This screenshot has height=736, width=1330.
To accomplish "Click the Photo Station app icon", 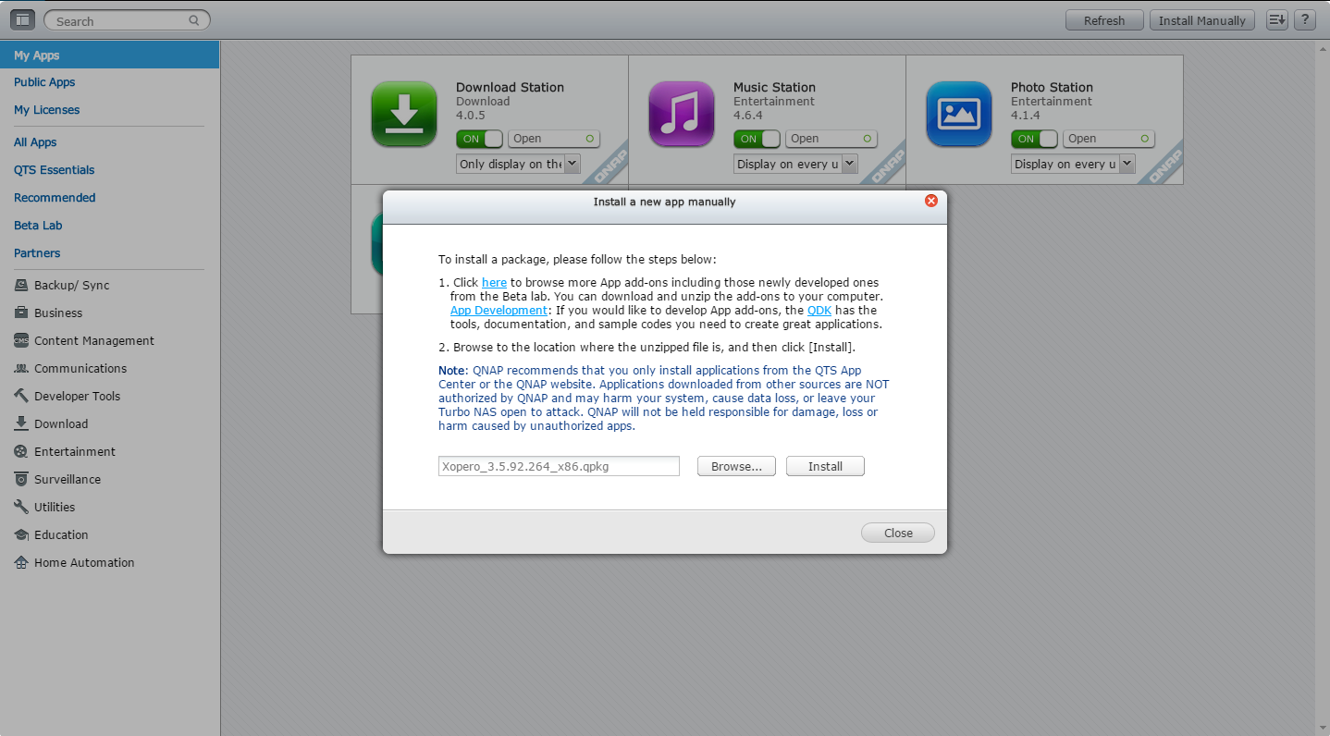I will [x=959, y=115].
